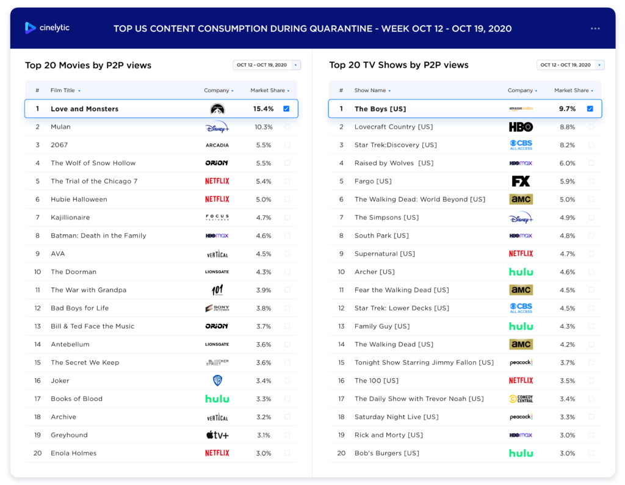Click the 101 Studios logo for The War with Grandpa
Screen dimensions: 625x485
pos(217,290)
